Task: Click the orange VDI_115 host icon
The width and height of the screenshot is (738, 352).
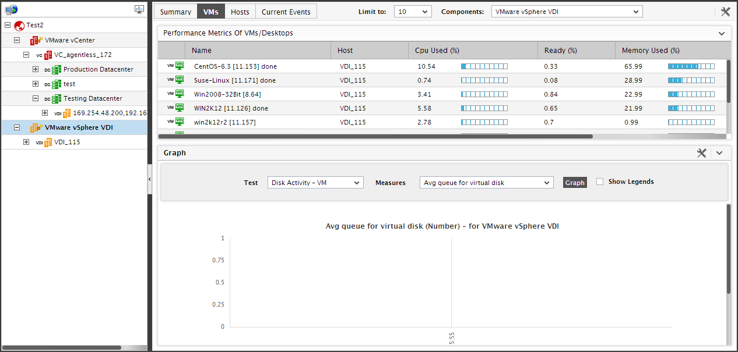Action: tap(48, 142)
